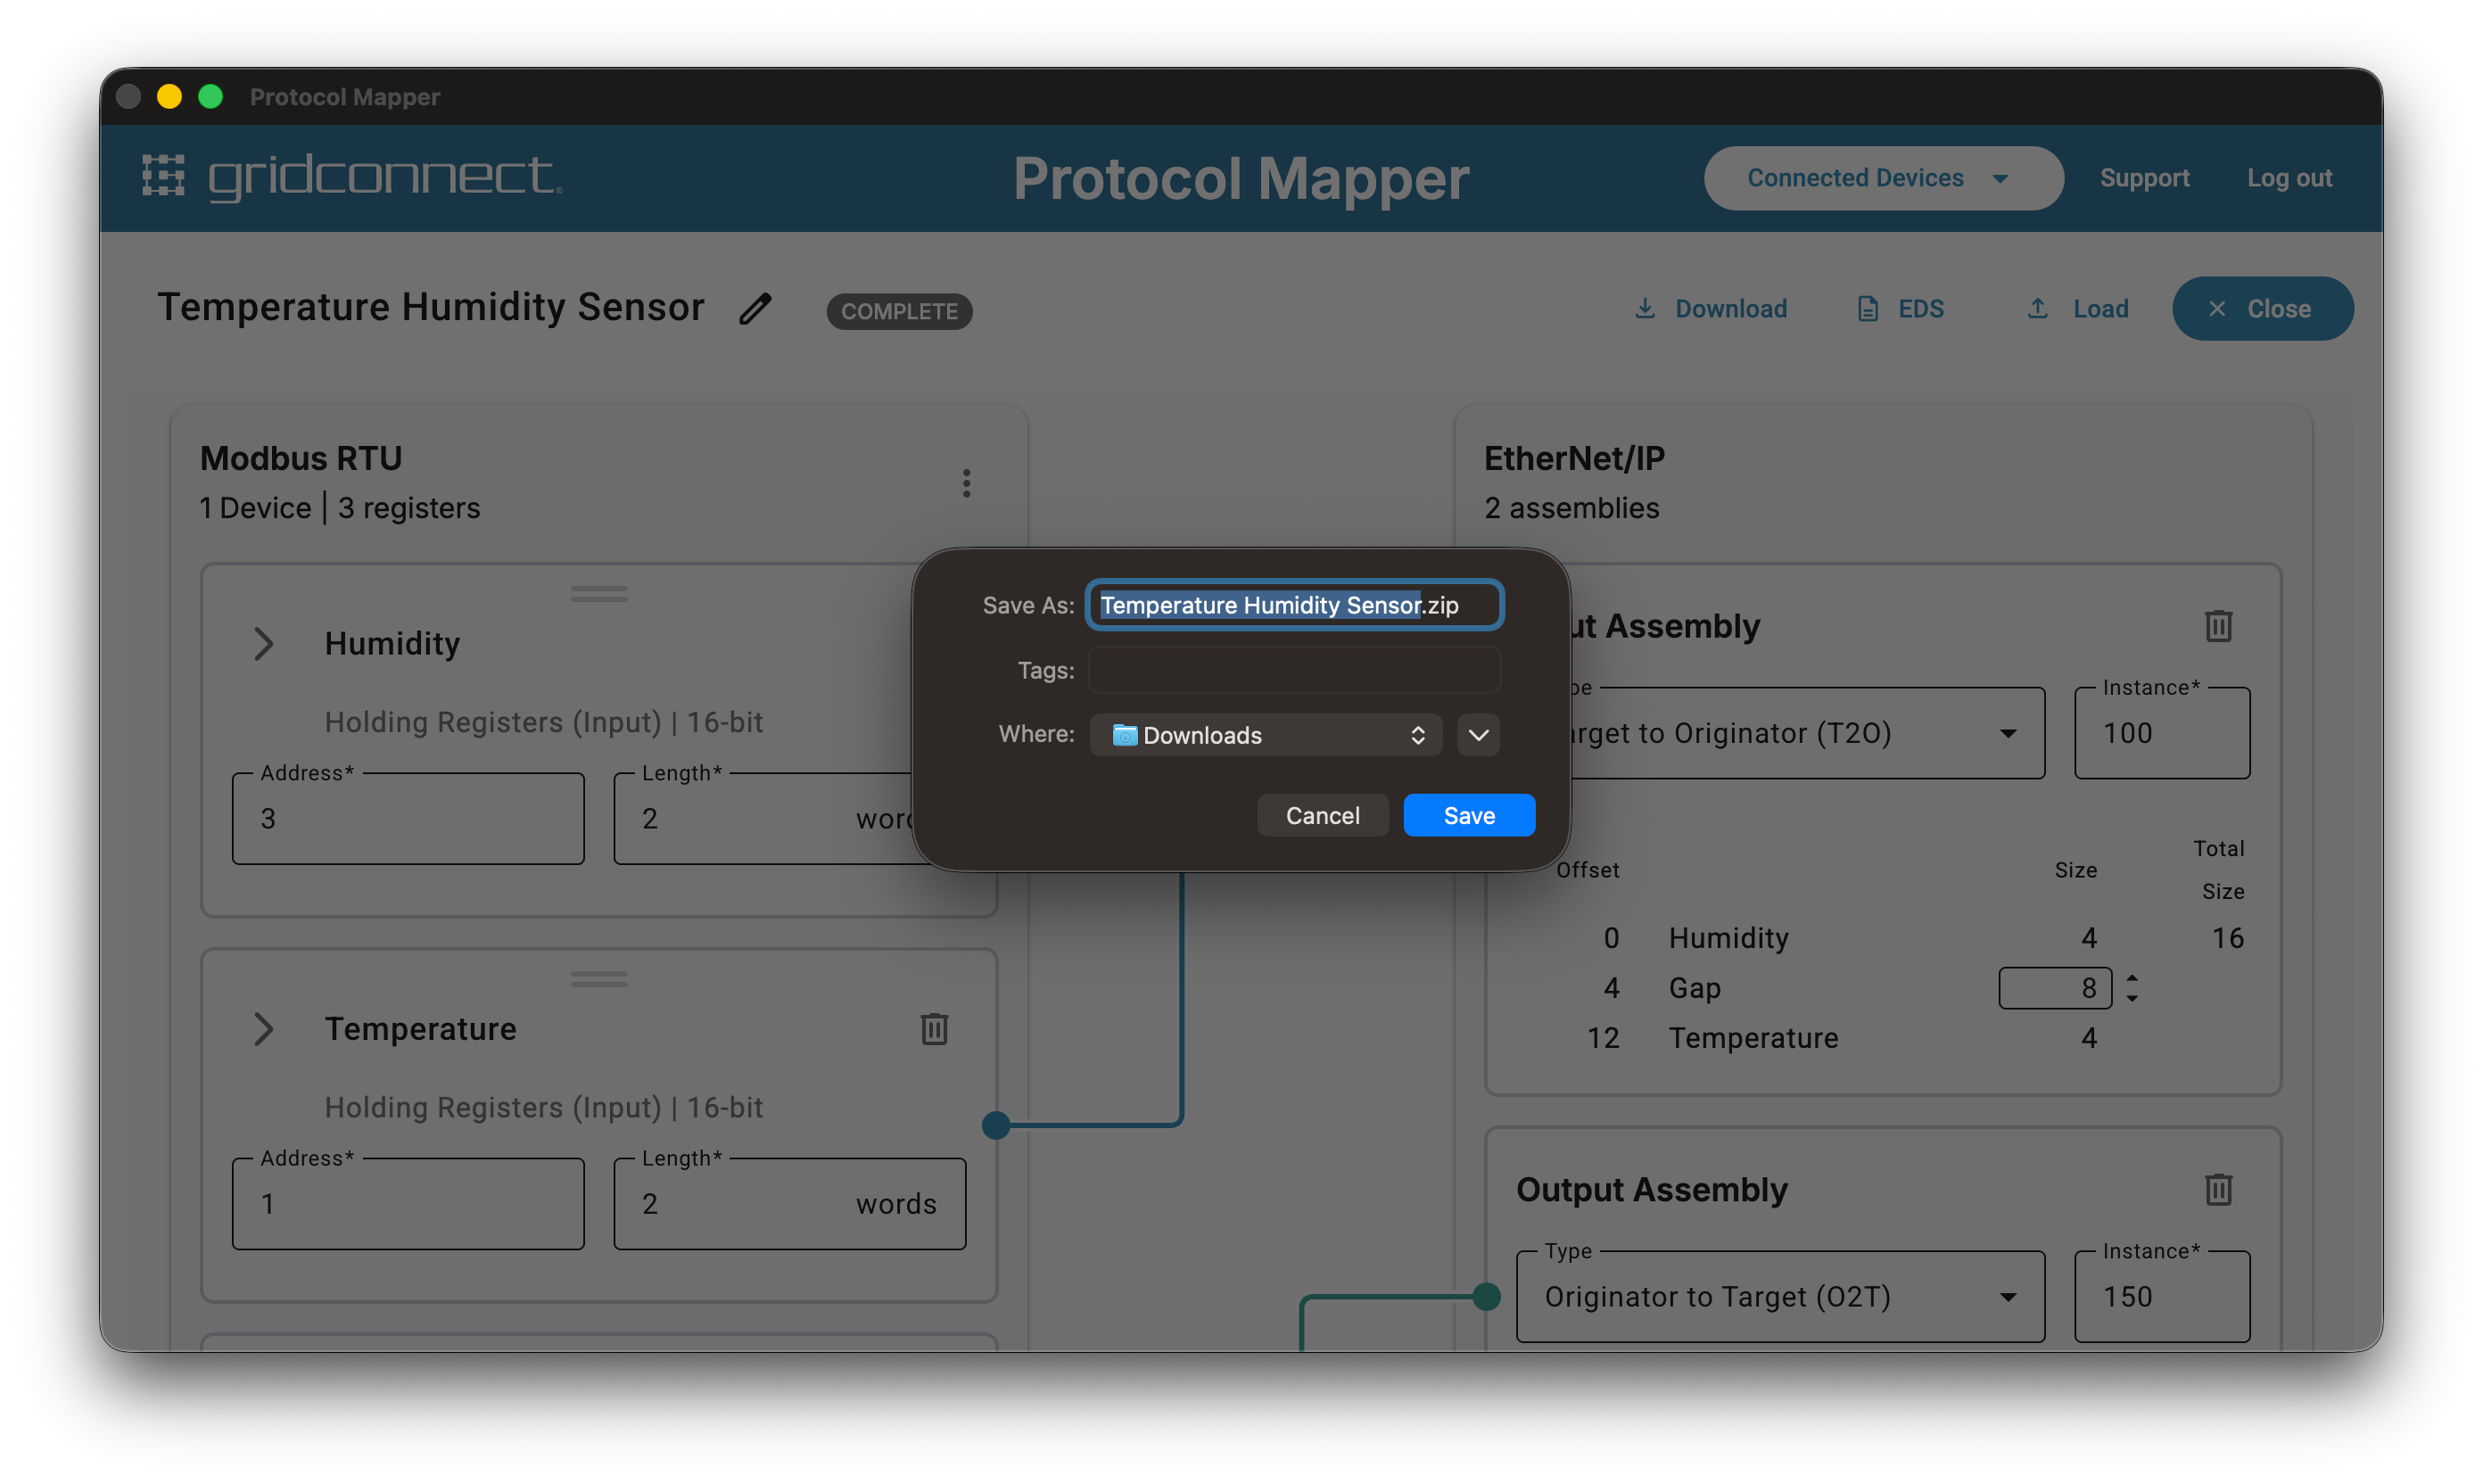Click the Output Assembly heading
This screenshot has width=2483, height=1484.
[1651, 1190]
